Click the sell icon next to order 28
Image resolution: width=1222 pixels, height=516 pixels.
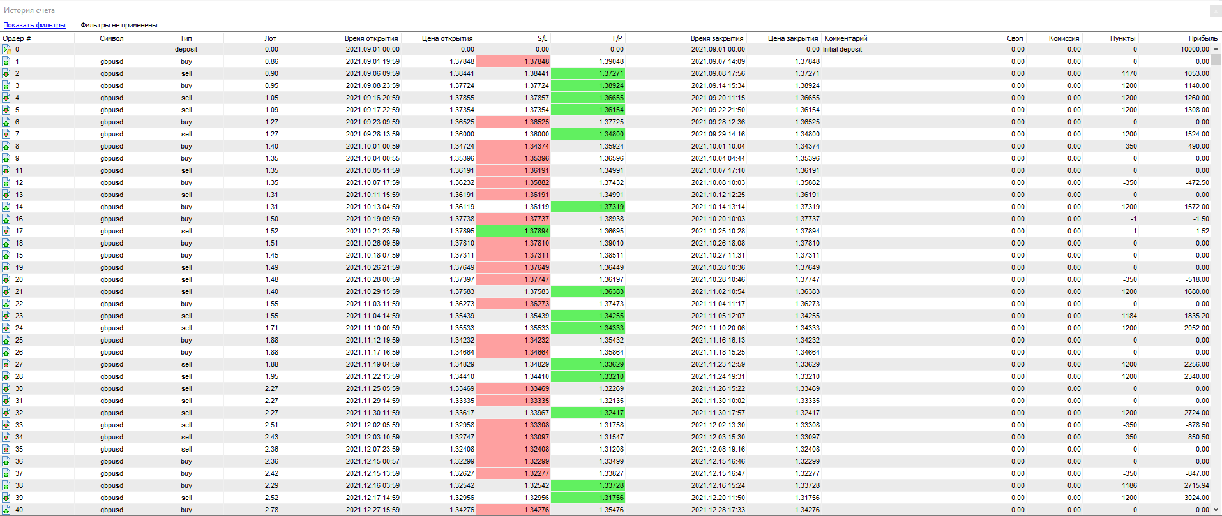coord(6,376)
